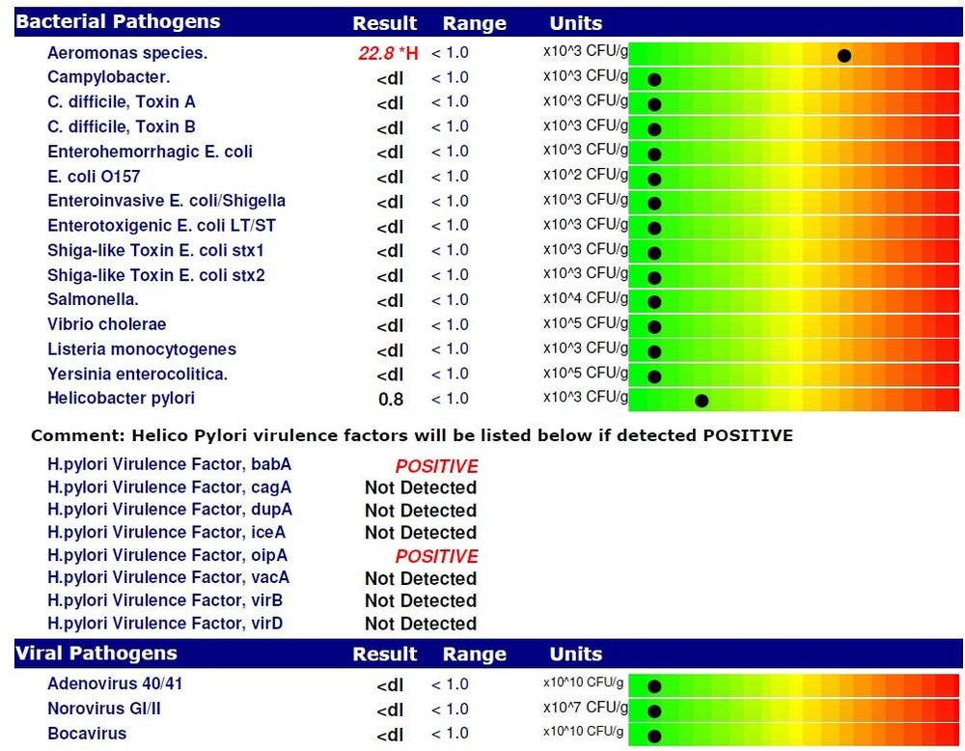This screenshot has width=965, height=751.
Task: Click the Aeromonas < 1.0 range value
Action: click(x=450, y=53)
